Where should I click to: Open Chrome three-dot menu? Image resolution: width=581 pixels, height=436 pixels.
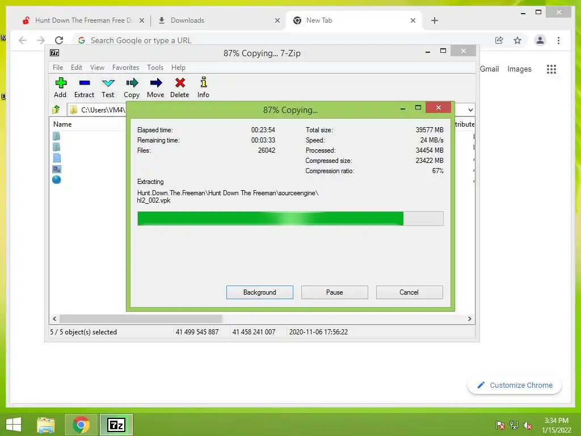(558, 40)
